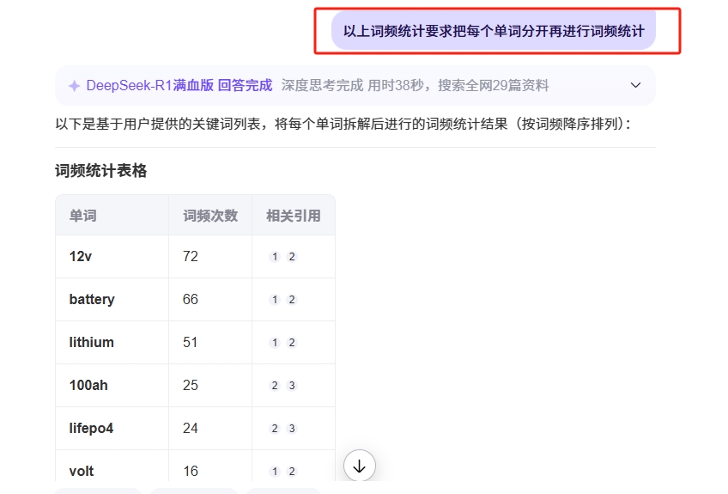Click the '词频统计表格' heading

[100, 171]
